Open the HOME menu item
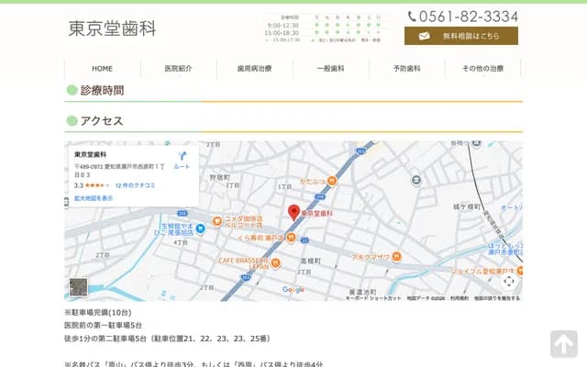Screen dimensions: 587x367 [103, 69]
